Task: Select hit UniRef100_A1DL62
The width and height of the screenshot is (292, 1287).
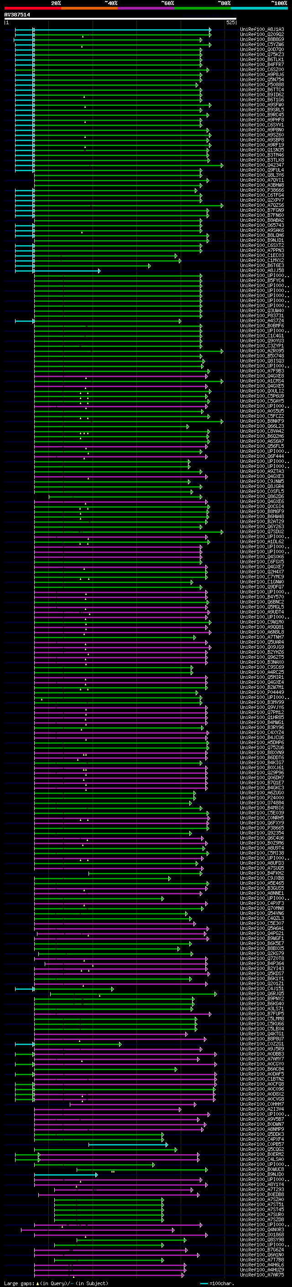Action: click(x=262, y=541)
